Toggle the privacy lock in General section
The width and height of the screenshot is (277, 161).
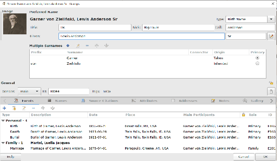(x=271, y=83)
